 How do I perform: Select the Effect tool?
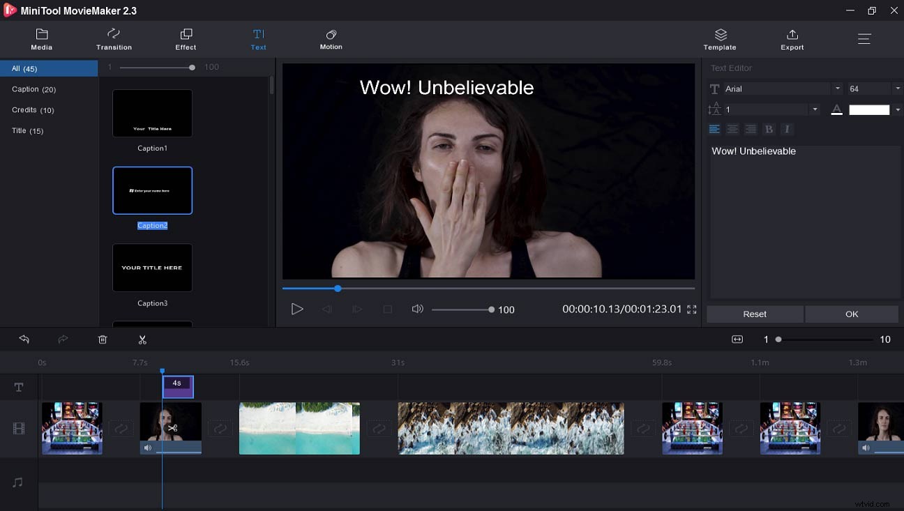[186, 38]
